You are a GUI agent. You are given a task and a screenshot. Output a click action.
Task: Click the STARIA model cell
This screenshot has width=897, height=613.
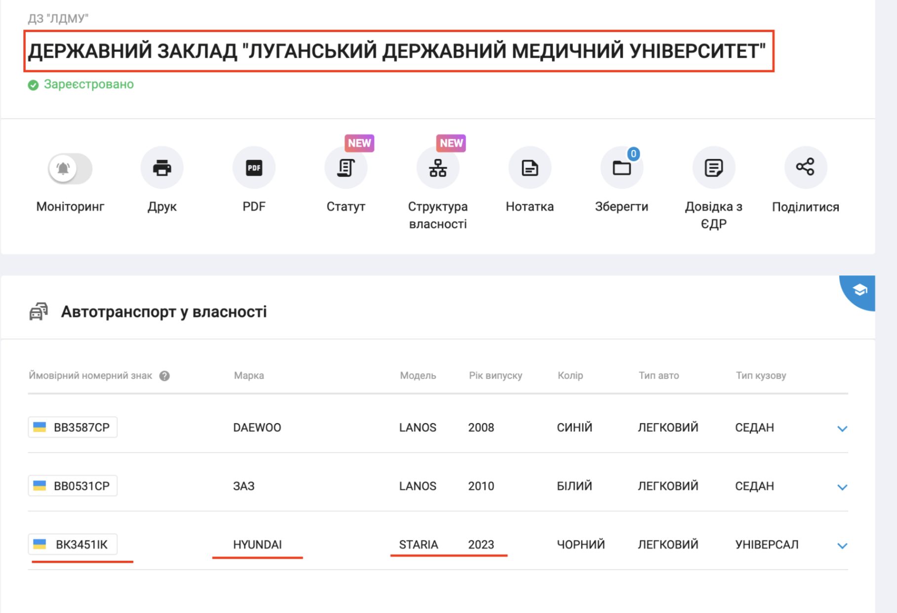point(419,544)
